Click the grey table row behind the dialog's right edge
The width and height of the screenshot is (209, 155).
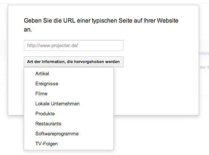(204, 50)
